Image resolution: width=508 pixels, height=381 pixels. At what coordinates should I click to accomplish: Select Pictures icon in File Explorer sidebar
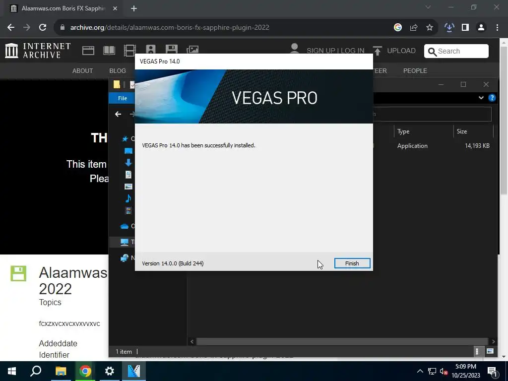coord(128,187)
